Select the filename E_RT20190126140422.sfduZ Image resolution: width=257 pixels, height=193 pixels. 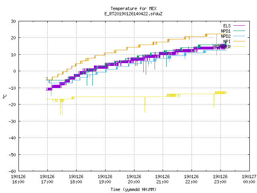coord(133,14)
